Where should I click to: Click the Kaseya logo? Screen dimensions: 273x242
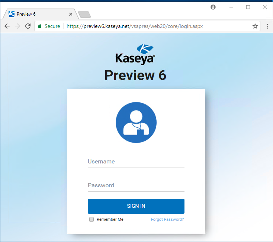click(135, 54)
